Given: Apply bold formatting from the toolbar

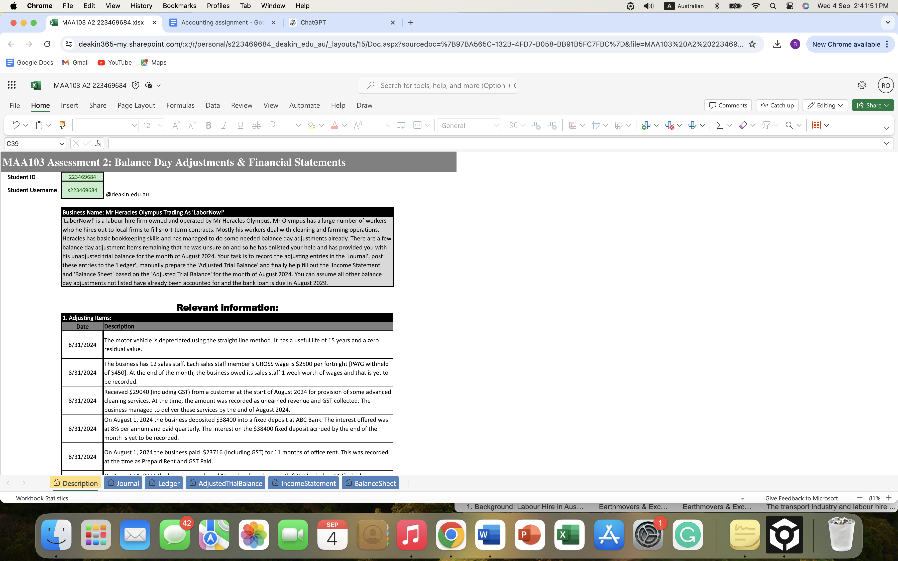Looking at the screenshot, I should click(208, 125).
